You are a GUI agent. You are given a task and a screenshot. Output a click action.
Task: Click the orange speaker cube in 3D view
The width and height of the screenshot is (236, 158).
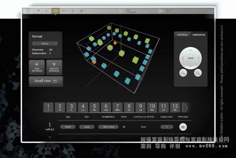point(94,61)
